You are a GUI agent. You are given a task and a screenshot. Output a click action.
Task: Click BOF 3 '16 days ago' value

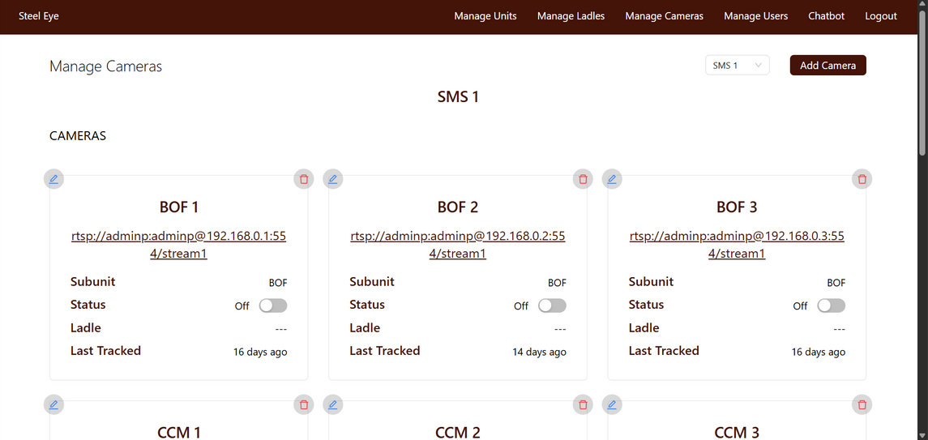click(819, 352)
